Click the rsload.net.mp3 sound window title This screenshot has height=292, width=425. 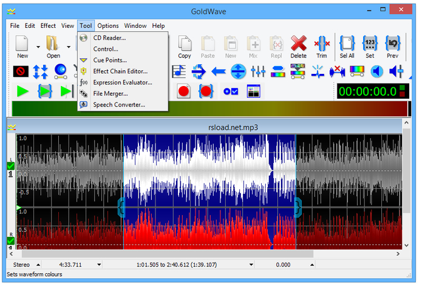pyautogui.click(x=233, y=127)
